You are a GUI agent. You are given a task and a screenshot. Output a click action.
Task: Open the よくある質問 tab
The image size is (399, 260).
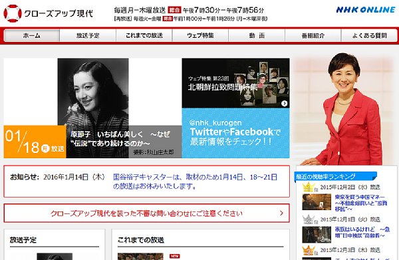369,35
